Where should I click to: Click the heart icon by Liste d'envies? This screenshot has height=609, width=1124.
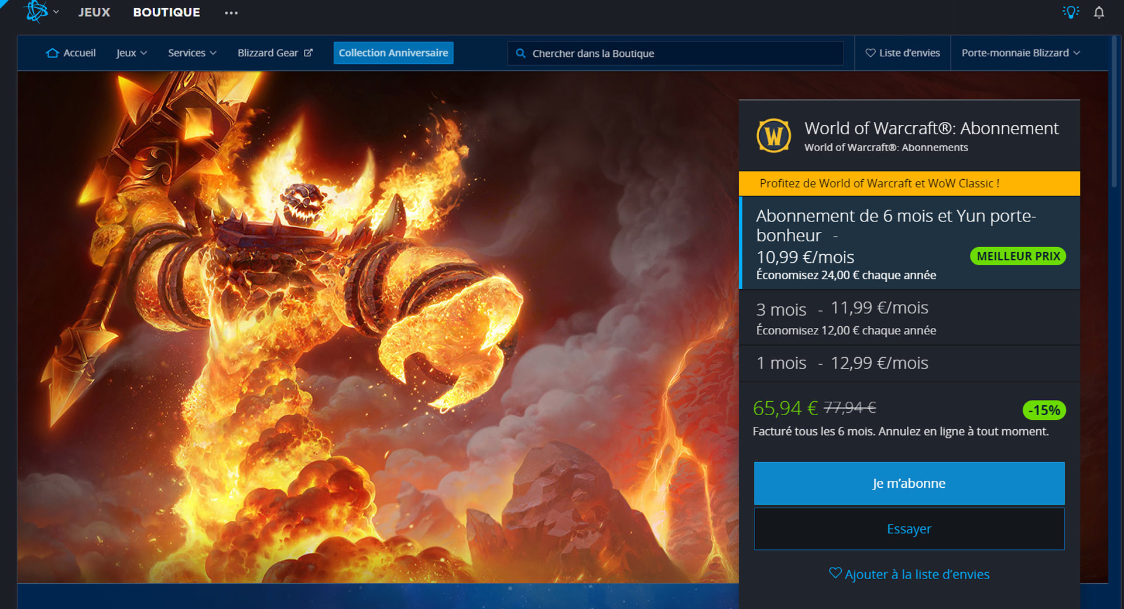pos(871,53)
